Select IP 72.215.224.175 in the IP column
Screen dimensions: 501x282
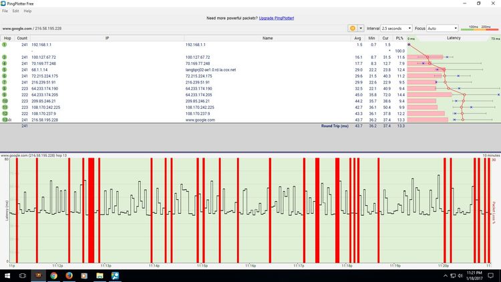(x=45, y=76)
